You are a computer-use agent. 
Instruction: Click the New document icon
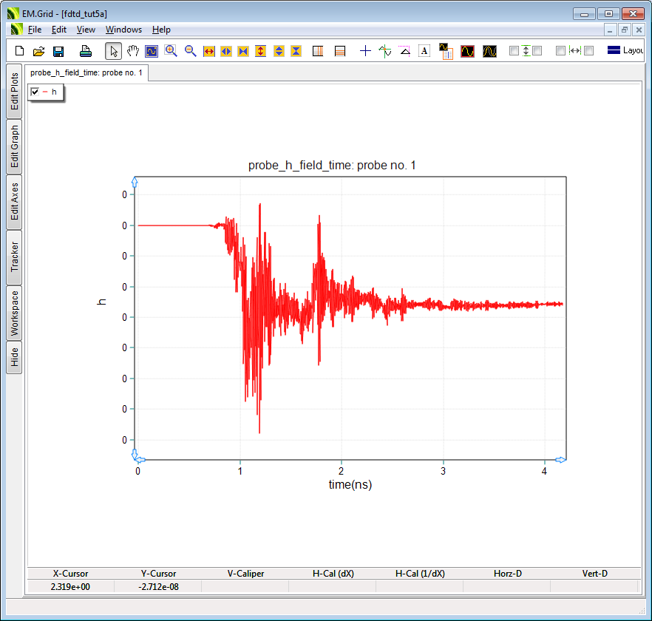pyautogui.click(x=20, y=51)
